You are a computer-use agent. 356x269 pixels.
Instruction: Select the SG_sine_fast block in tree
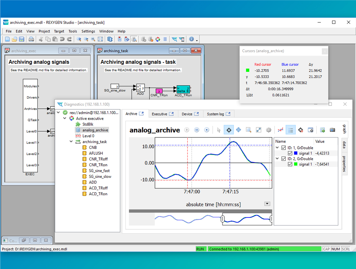[99, 171]
